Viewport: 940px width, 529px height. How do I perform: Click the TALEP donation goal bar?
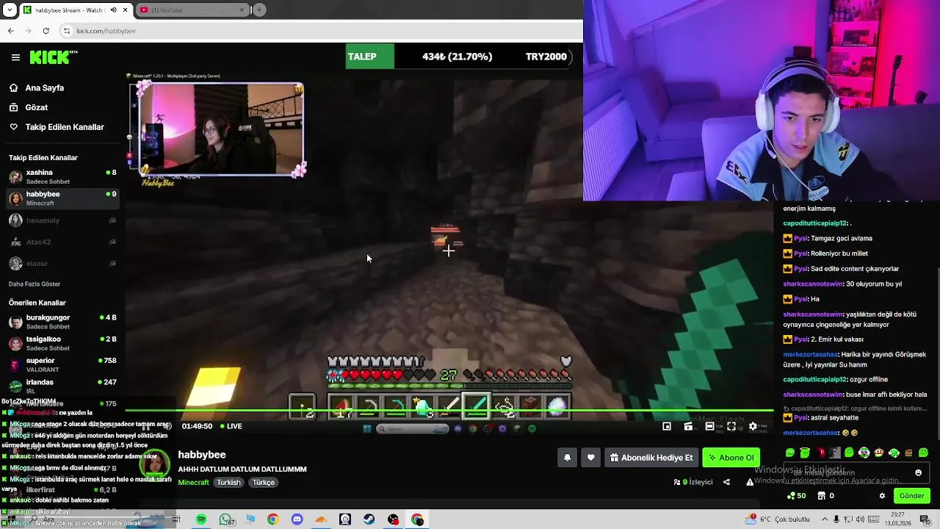tap(459, 57)
